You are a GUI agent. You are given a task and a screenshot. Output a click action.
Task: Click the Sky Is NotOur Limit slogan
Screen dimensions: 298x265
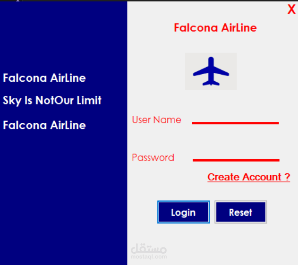(52, 100)
